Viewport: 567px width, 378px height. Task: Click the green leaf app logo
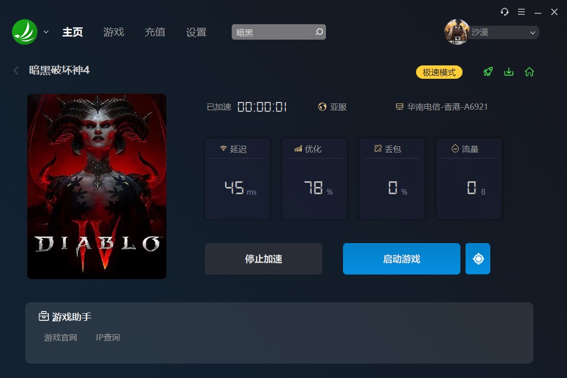25,32
